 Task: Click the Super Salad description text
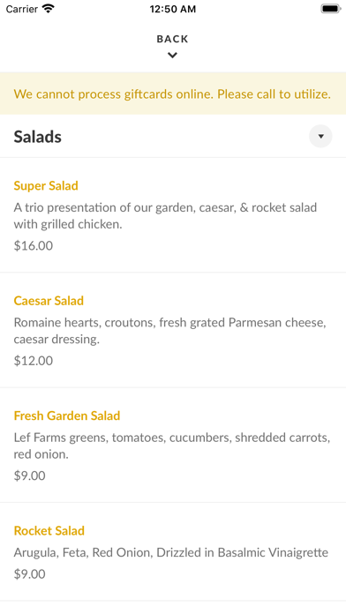coord(165,216)
